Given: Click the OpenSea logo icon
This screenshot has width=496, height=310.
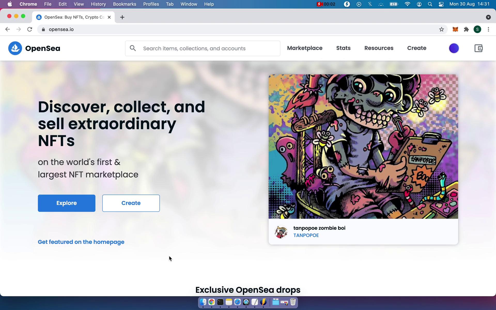Looking at the screenshot, I should [15, 48].
